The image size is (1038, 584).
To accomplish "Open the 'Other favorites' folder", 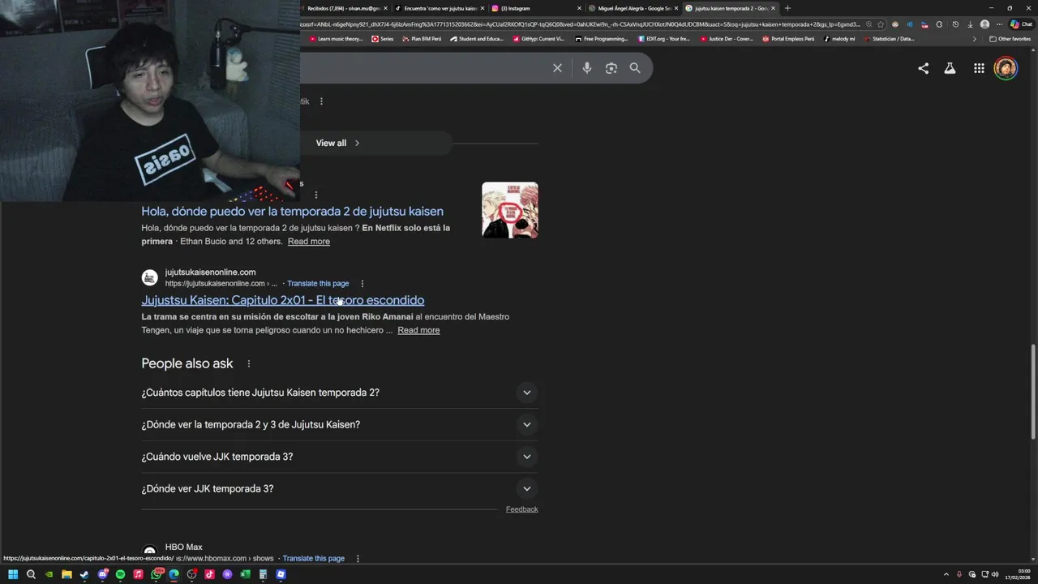I will pos(1010,39).
